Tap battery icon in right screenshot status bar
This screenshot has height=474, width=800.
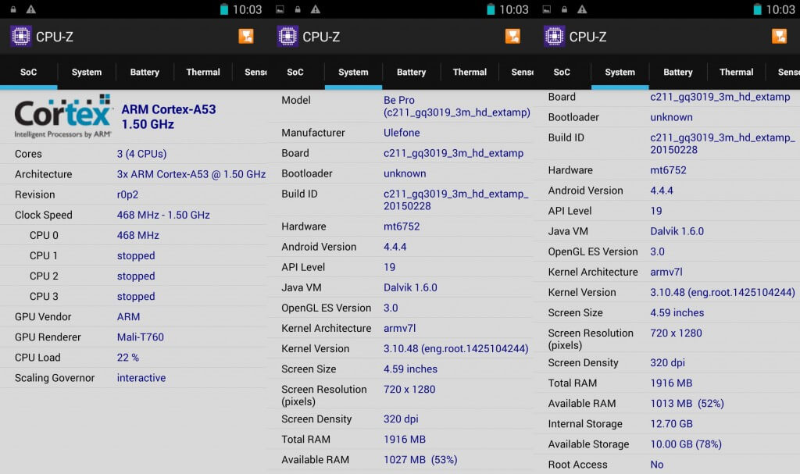(x=758, y=9)
